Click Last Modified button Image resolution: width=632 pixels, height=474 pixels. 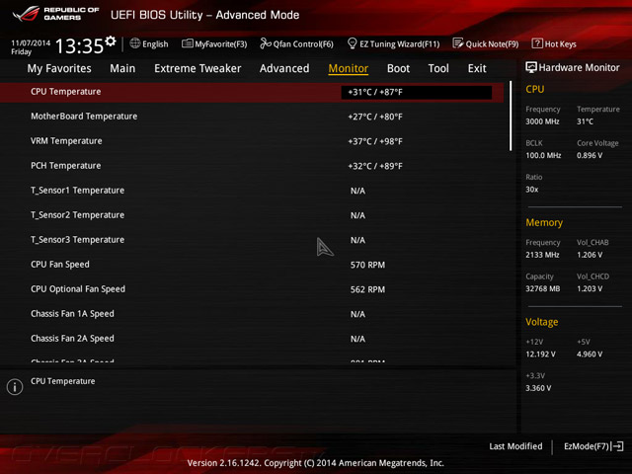coord(515,446)
